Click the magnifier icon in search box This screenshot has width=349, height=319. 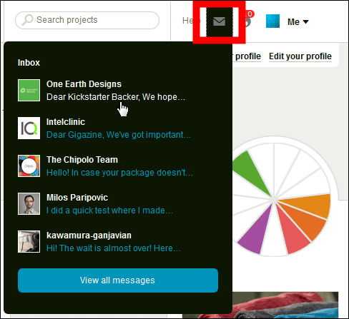click(27, 20)
